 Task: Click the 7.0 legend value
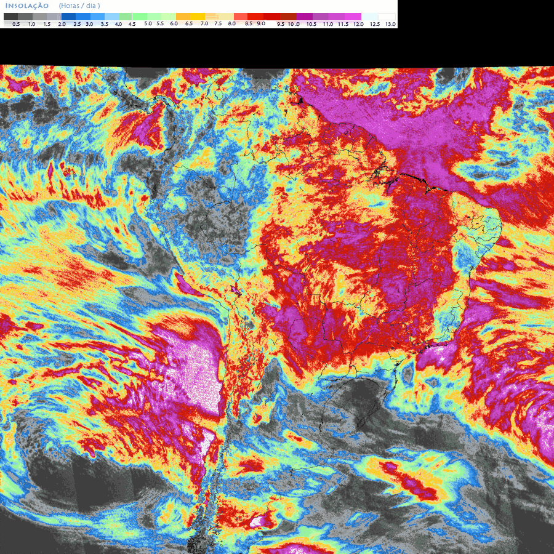(x=204, y=23)
